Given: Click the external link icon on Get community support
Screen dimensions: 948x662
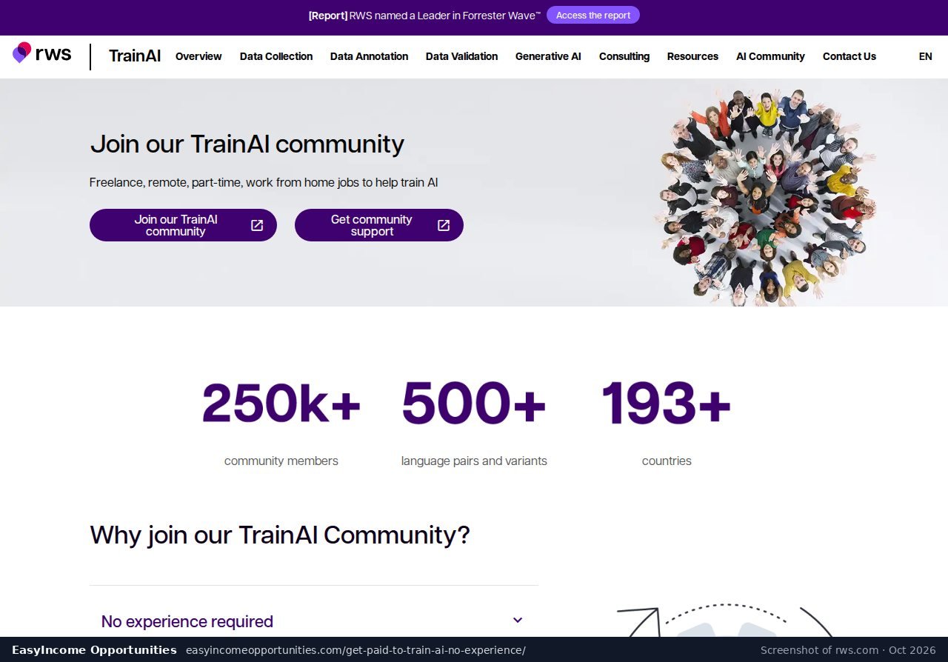Looking at the screenshot, I should point(444,225).
